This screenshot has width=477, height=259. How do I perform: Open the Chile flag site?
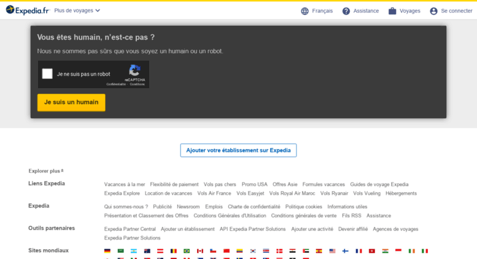point(213,251)
